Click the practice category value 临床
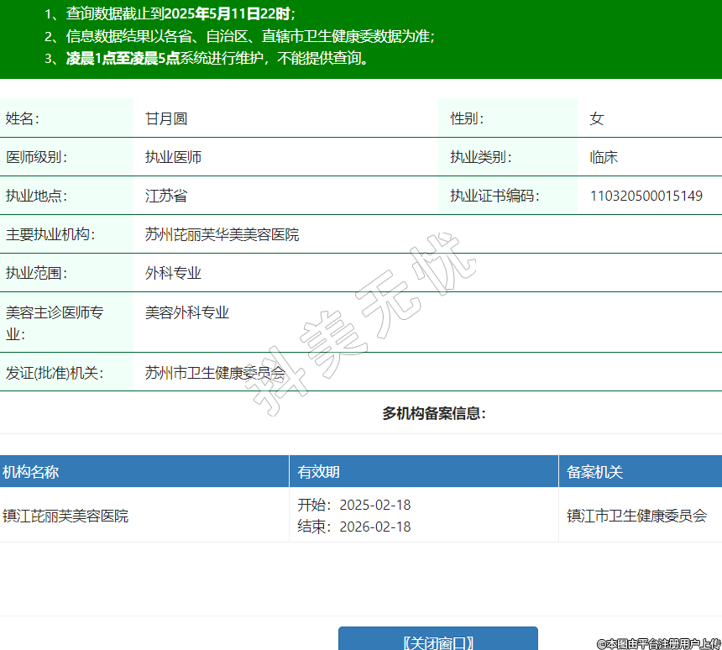 tap(604, 157)
